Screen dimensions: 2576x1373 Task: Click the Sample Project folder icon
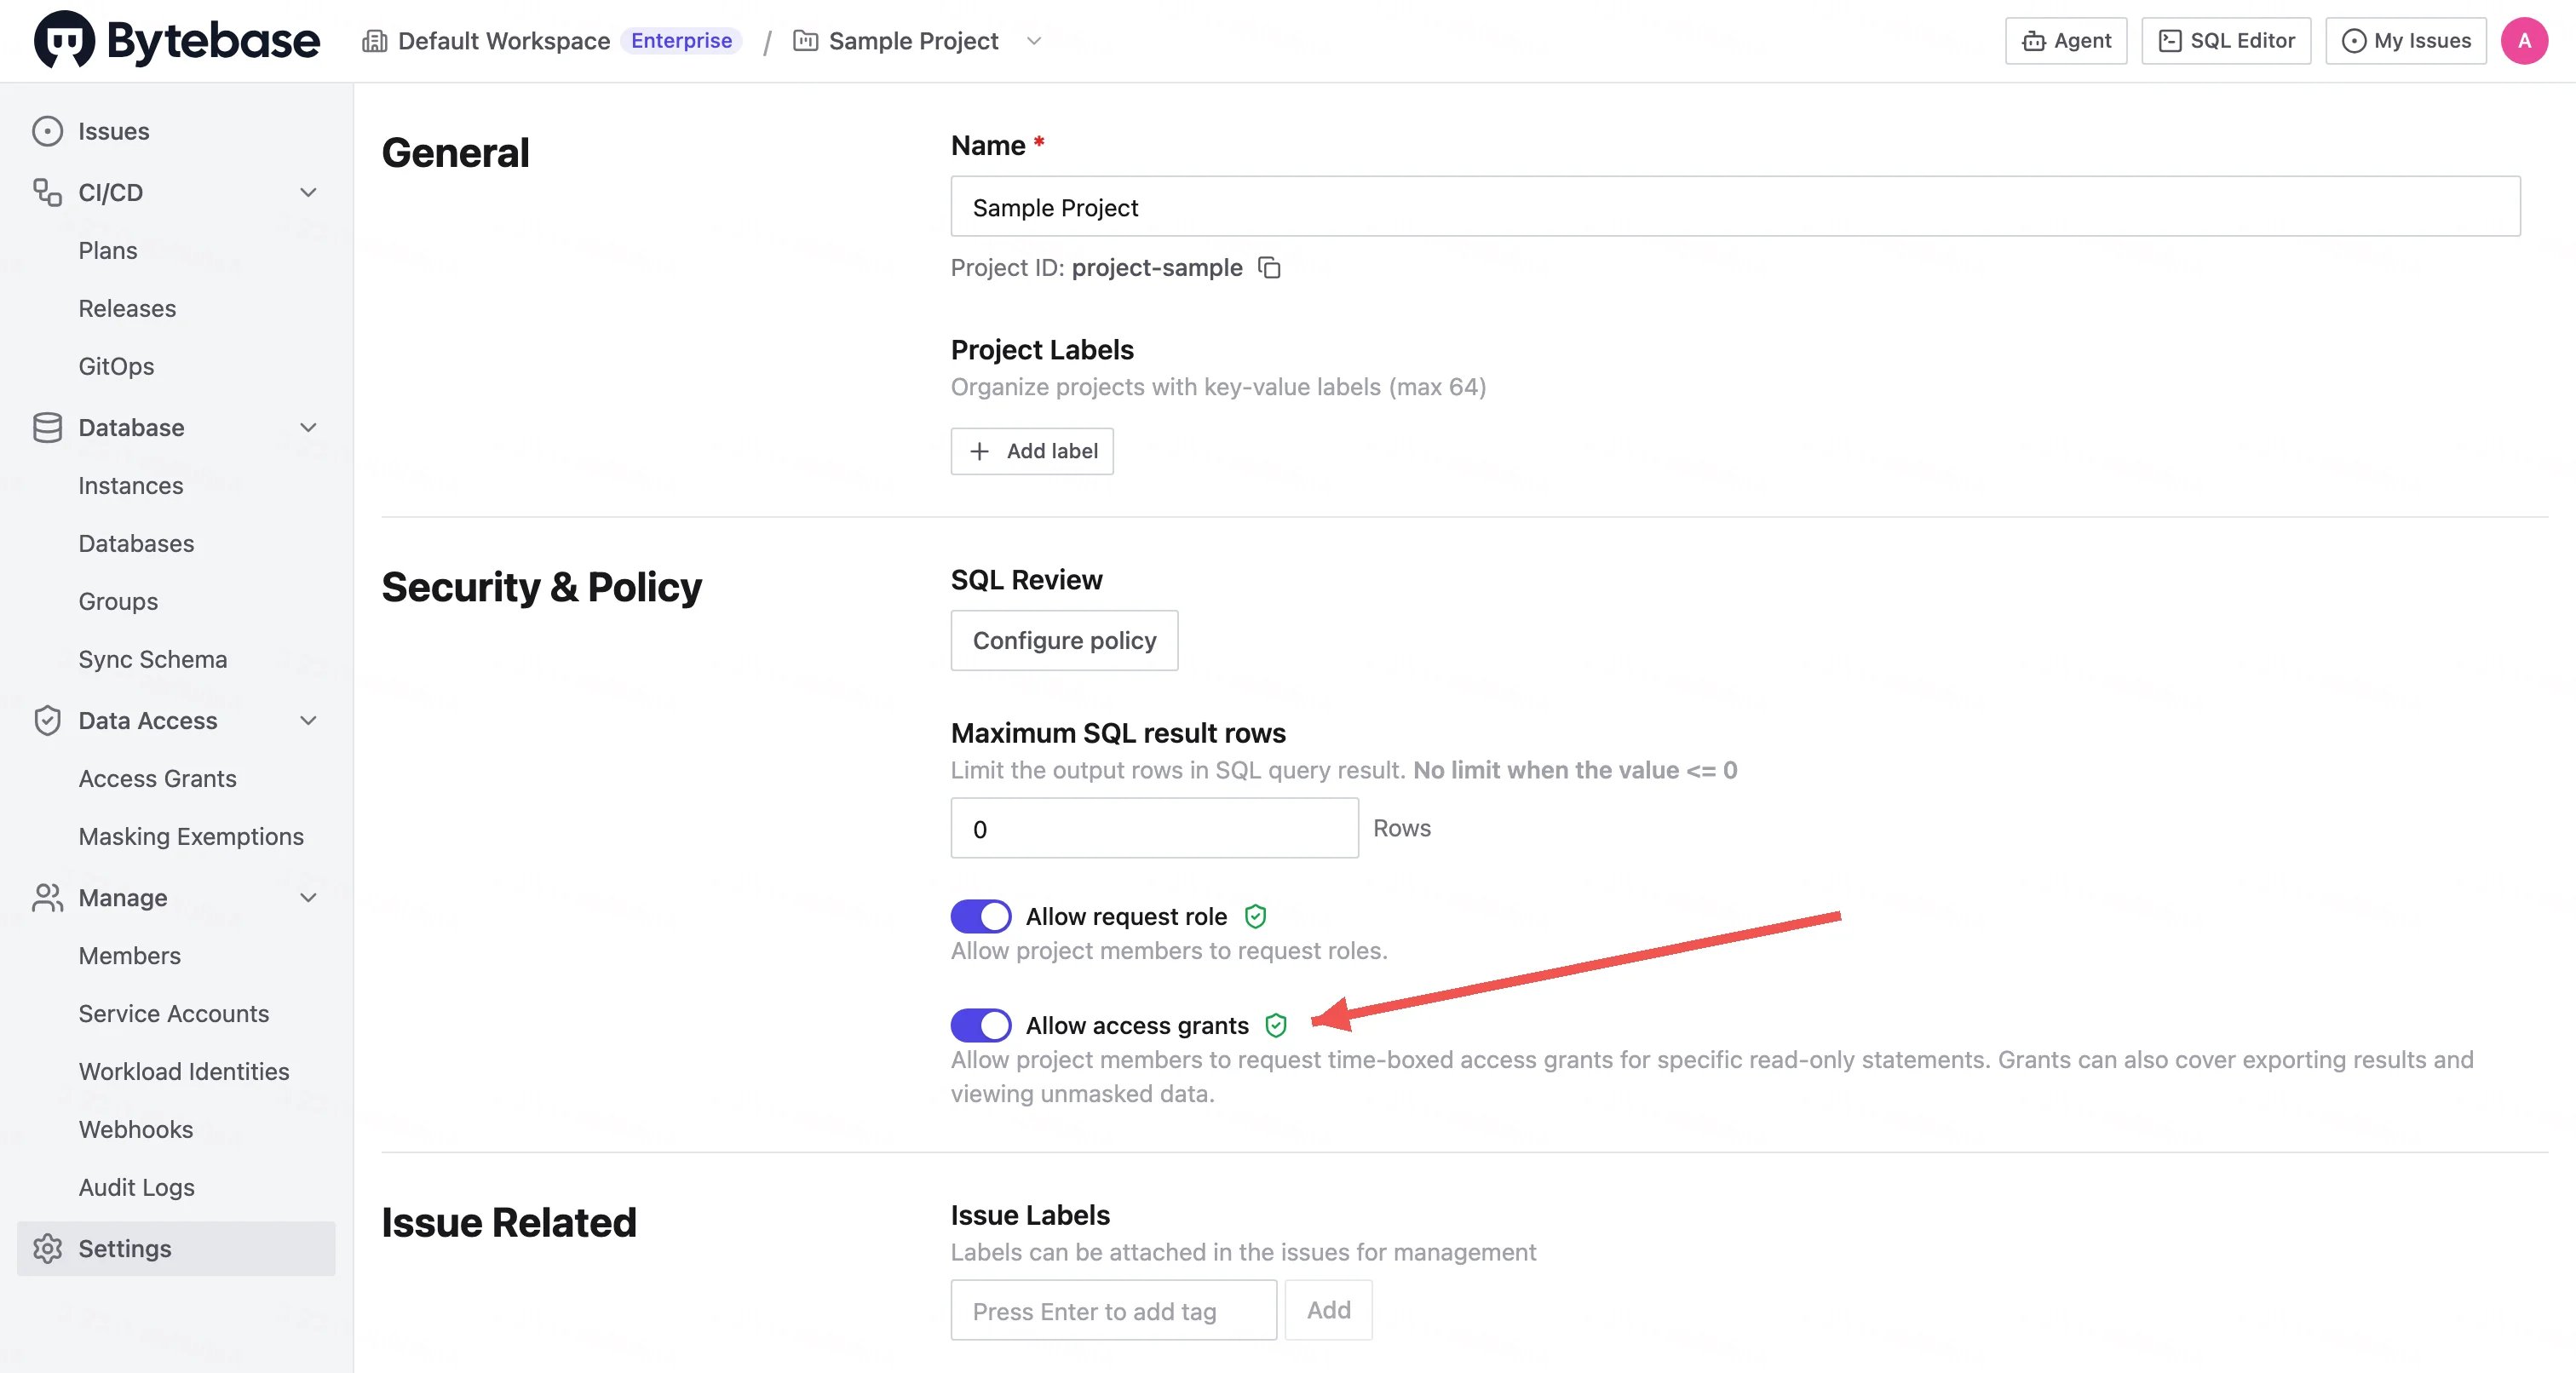pos(805,41)
